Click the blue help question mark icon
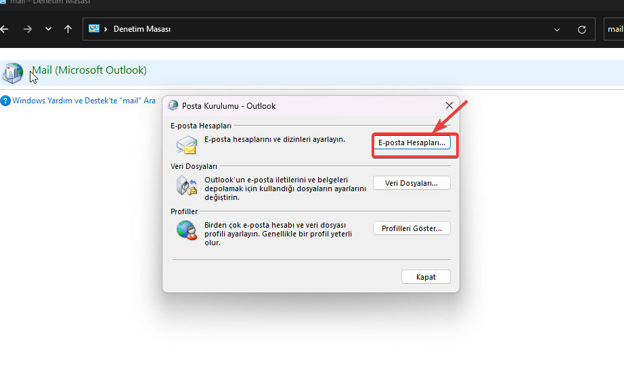 (6, 101)
